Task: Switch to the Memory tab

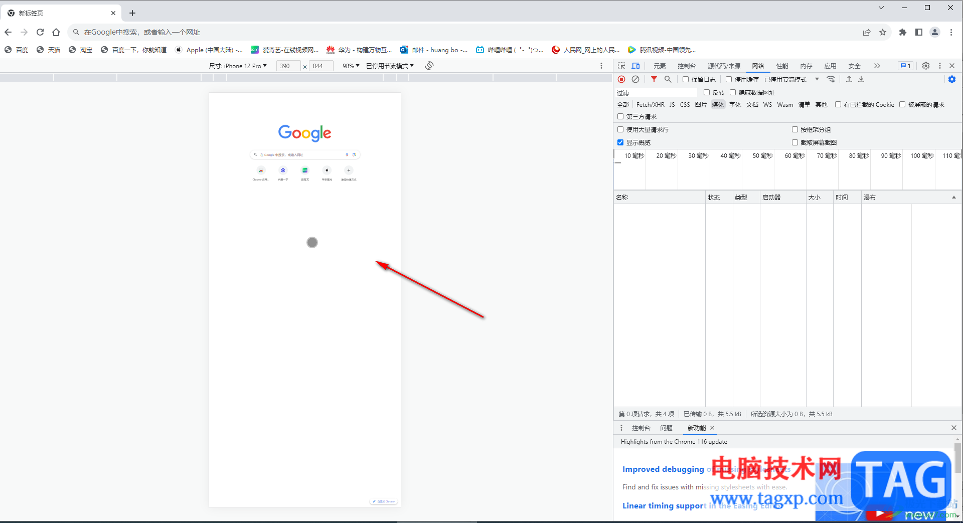Action: [x=806, y=66]
